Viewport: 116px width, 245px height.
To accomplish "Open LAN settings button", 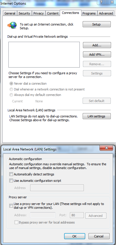I will click(x=97, y=116).
